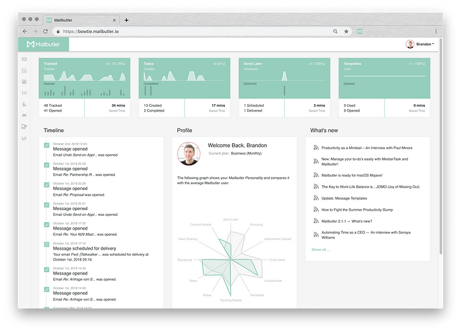This screenshot has width=461, height=332.
Task: Close the Mailbutler tab
Action: 114,20
